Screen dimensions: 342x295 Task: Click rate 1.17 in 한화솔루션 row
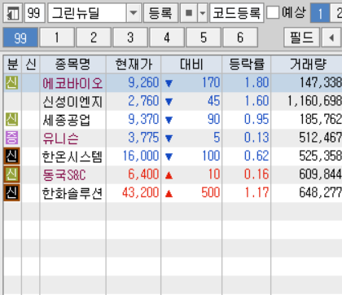256,192
